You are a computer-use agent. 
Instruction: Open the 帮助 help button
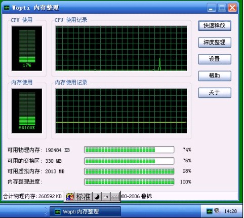[x=215, y=76]
